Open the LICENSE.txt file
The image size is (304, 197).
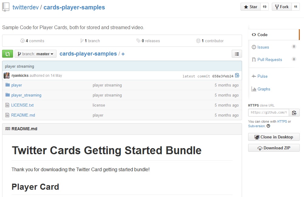click(x=22, y=105)
